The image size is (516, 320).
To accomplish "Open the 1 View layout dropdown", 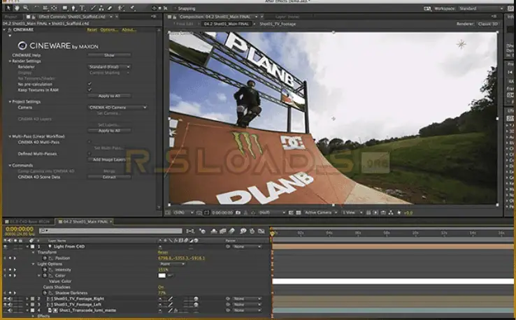I will 352,213.
